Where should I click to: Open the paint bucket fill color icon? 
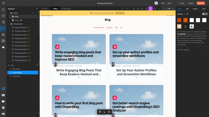coord(192,26)
